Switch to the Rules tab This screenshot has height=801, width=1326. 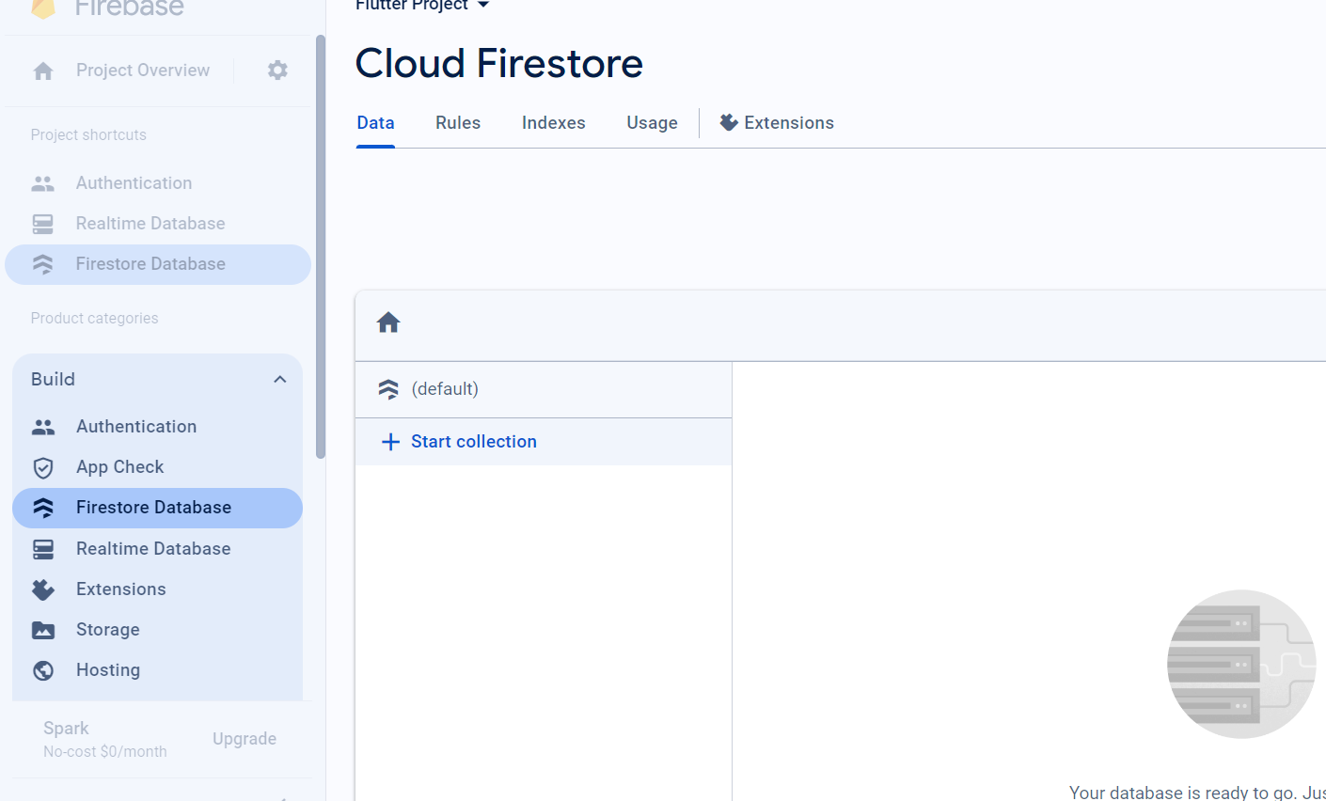point(458,123)
